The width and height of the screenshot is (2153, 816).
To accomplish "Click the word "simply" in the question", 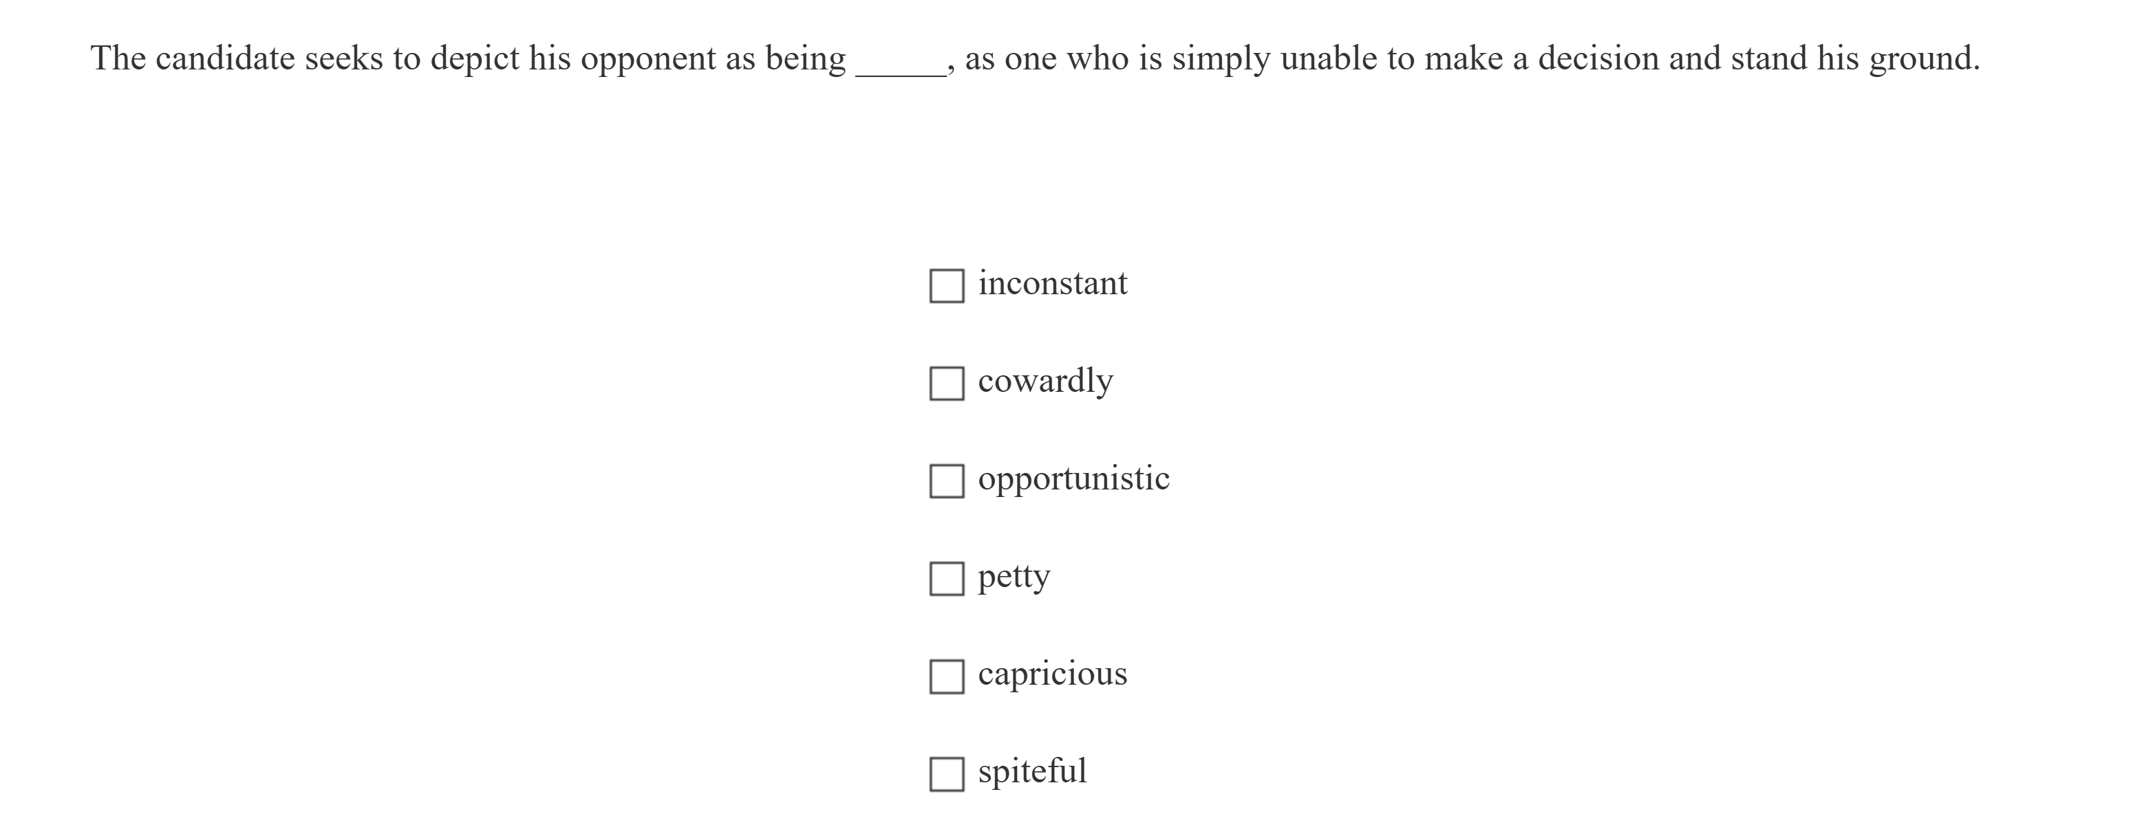I will pyautogui.click(x=1221, y=60).
